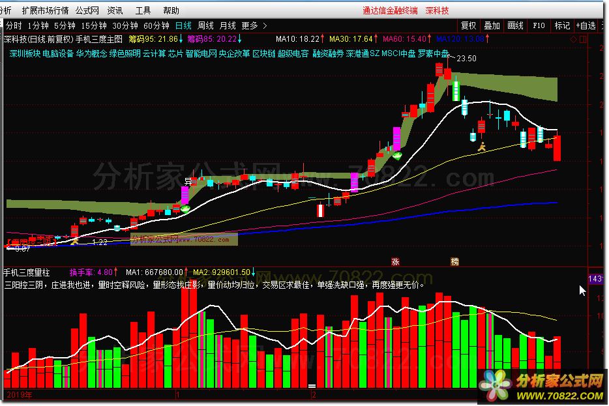Click the green leaf signal below 异 marker
The width and height of the screenshot is (609, 406).
point(186,208)
